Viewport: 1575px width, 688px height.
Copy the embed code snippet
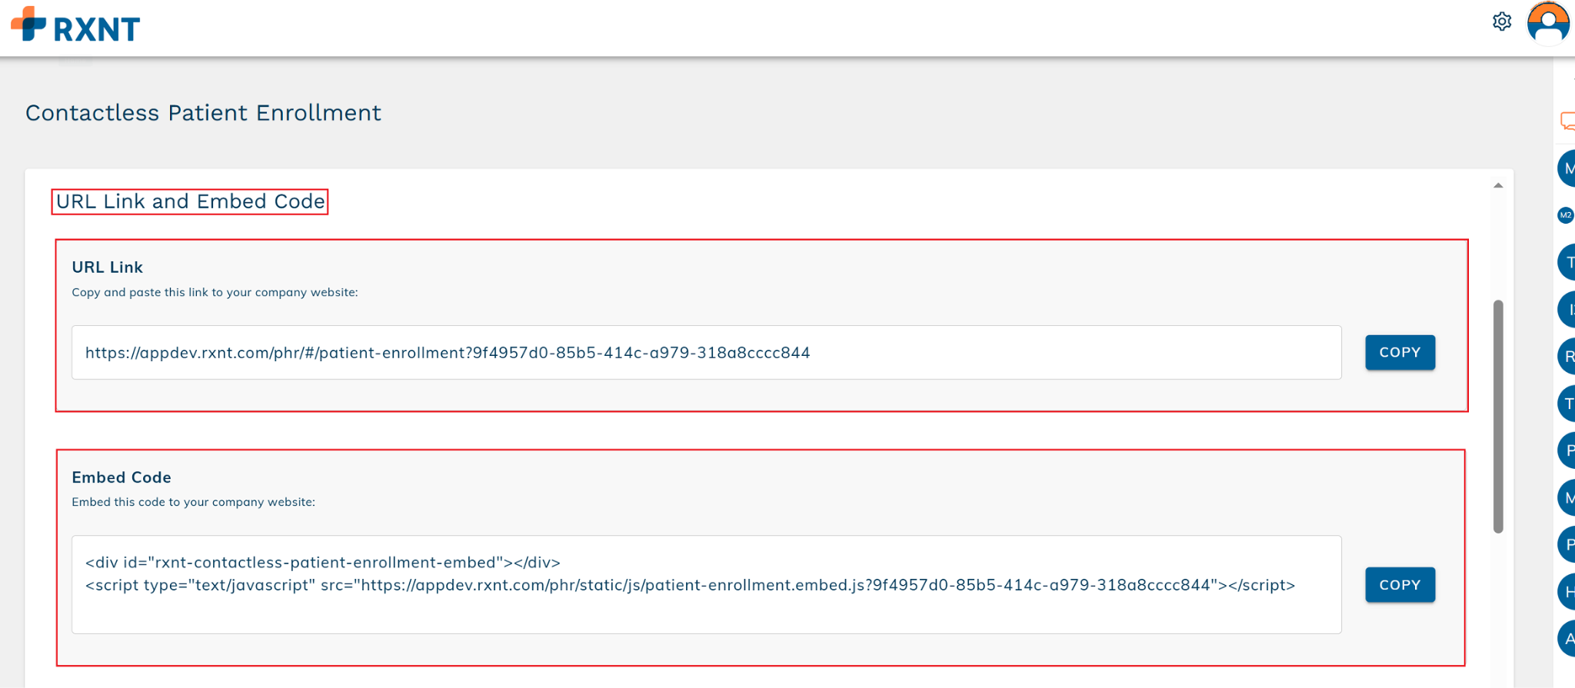click(x=1400, y=585)
